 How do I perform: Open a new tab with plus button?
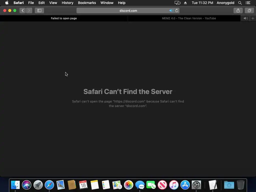[x=253, y=18]
